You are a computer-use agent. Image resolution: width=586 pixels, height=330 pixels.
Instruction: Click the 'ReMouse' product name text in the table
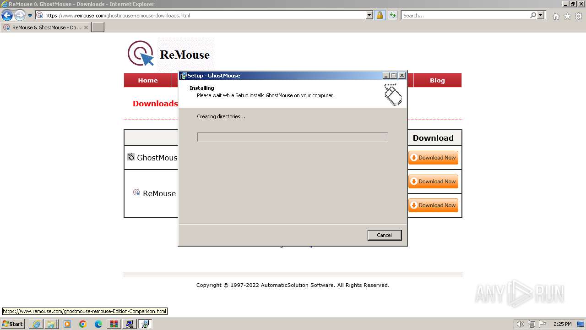pos(159,193)
